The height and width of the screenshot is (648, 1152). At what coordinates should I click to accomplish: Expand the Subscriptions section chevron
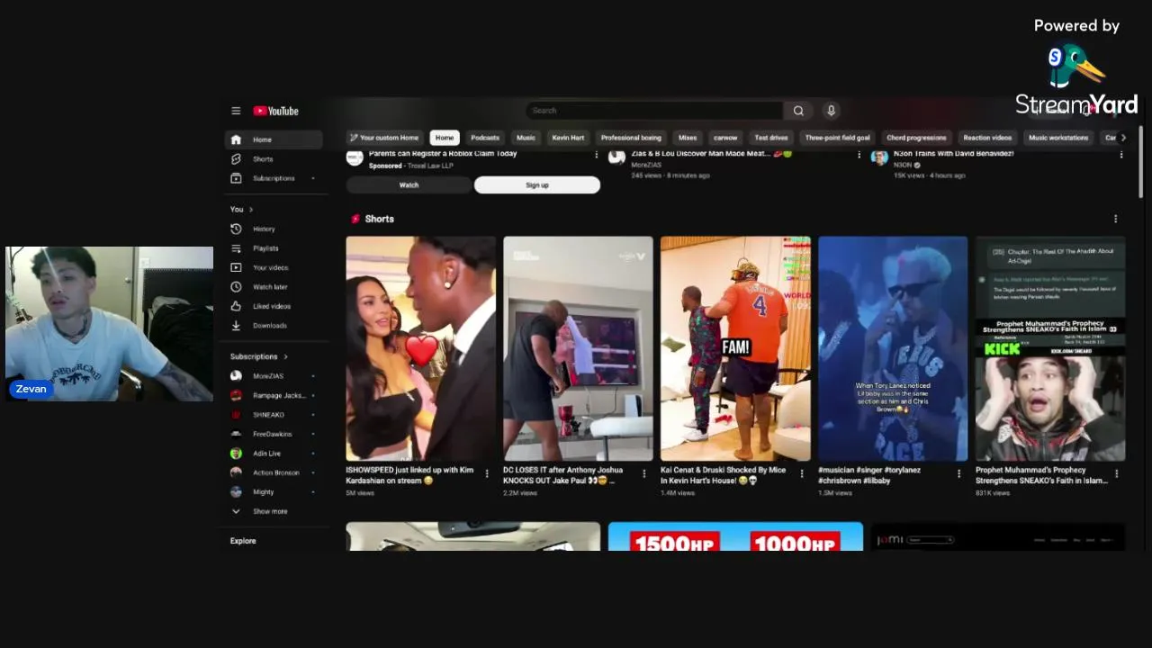[x=285, y=356]
